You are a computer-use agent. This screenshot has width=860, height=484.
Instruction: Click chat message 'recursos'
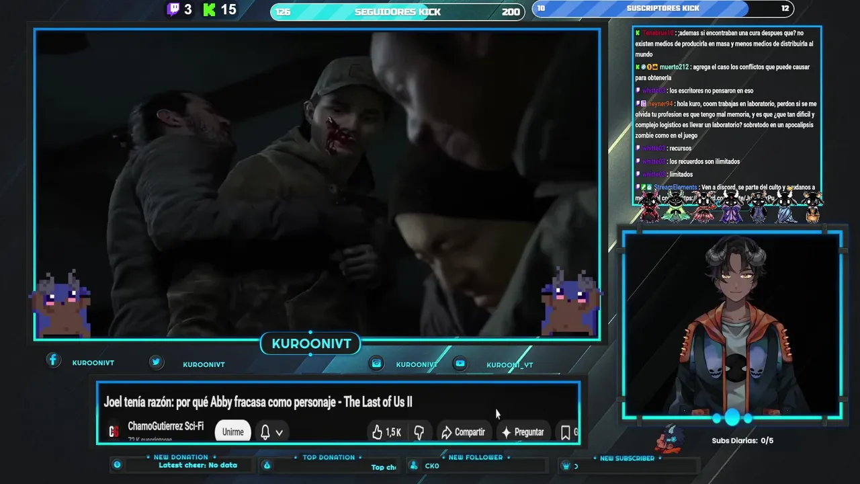point(680,148)
